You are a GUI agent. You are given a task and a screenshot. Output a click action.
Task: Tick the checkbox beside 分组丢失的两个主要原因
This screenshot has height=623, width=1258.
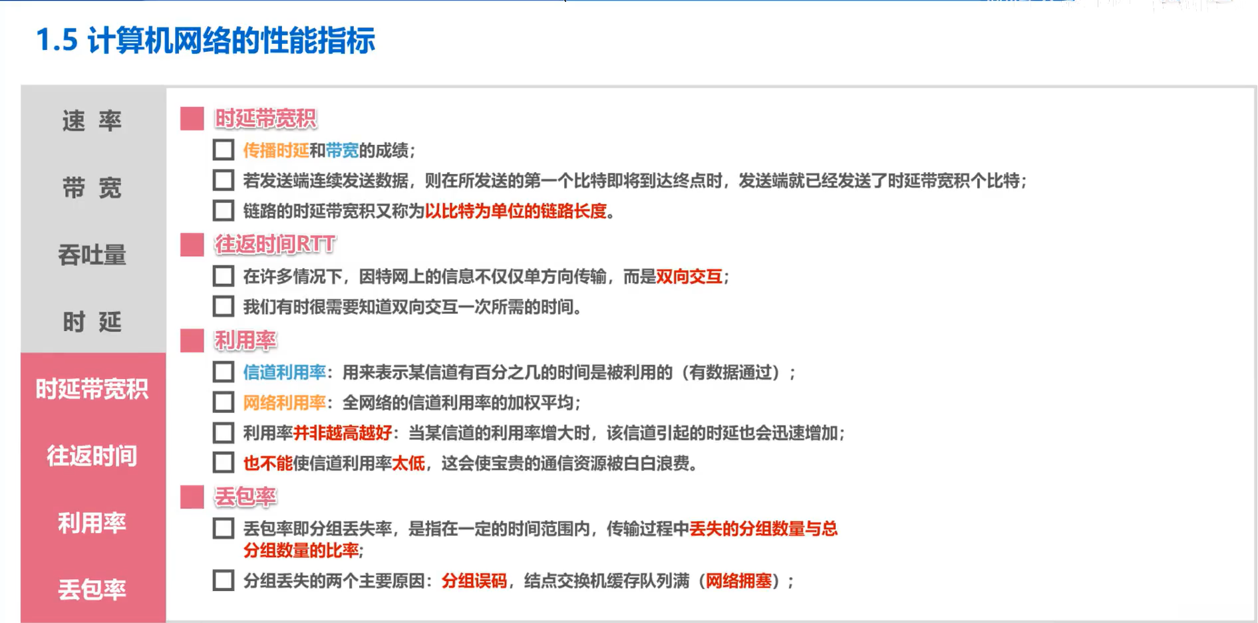click(x=222, y=580)
